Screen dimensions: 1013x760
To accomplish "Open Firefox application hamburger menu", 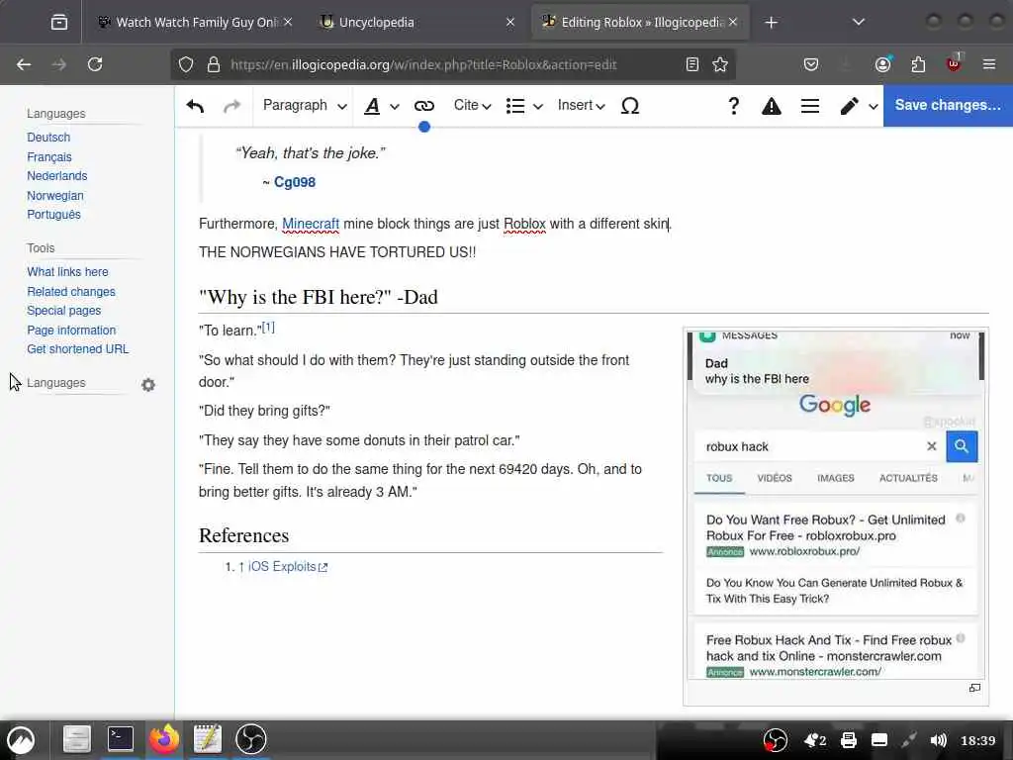I will [x=989, y=64].
